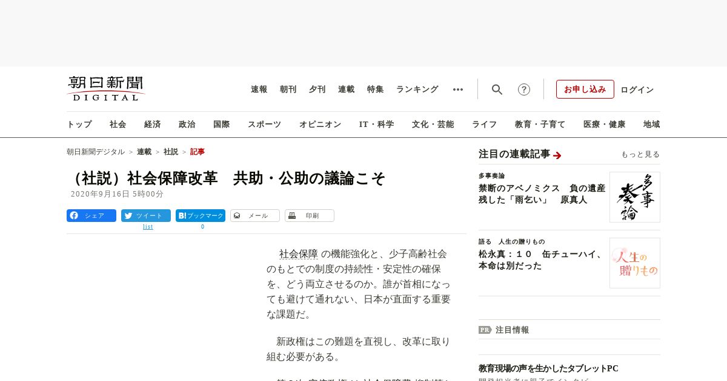
Task: Click the list link under tweet button
Action: coord(148,227)
